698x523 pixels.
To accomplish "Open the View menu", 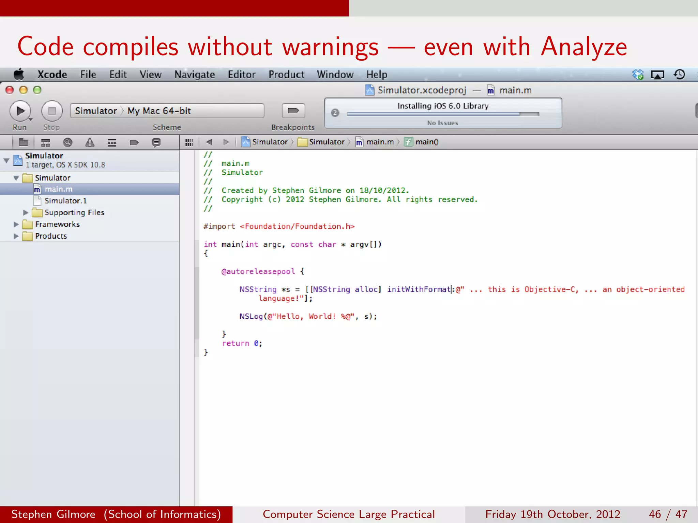I will pyautogui.click(x=151, y=74).
